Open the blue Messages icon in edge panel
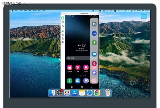Image resolution: width=160 pixels, height=108 pixels. tap(94, 54)
